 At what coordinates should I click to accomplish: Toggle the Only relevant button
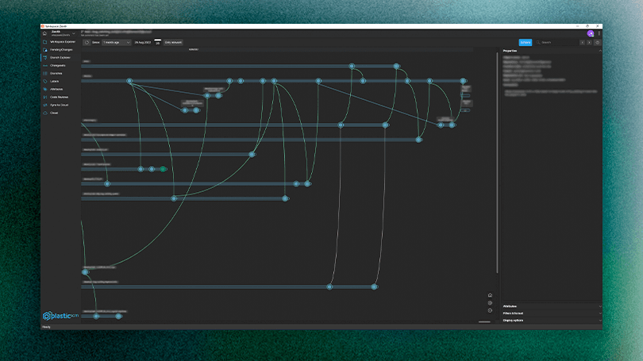click(173, 42)
